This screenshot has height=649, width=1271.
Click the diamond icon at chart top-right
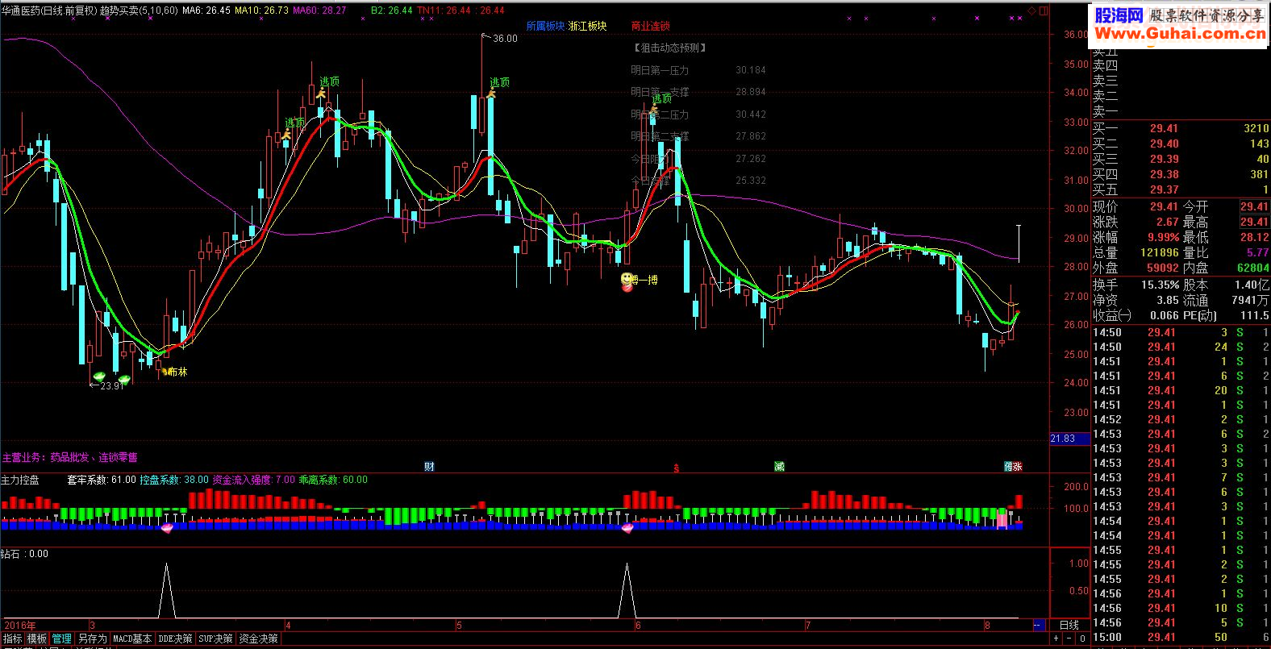(1032, 10)
